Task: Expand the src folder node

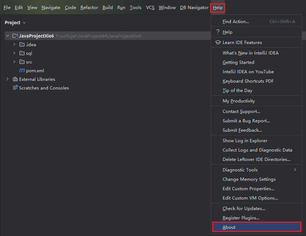Action: point(14,62)
